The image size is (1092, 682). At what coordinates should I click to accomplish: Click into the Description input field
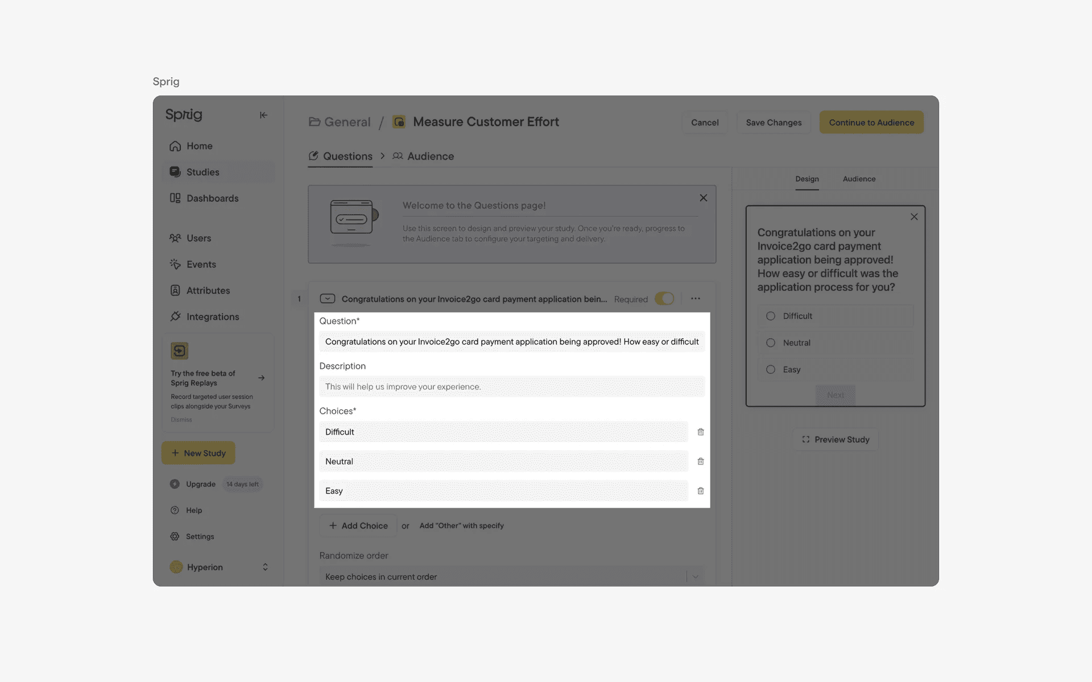(x=512, y=387)
